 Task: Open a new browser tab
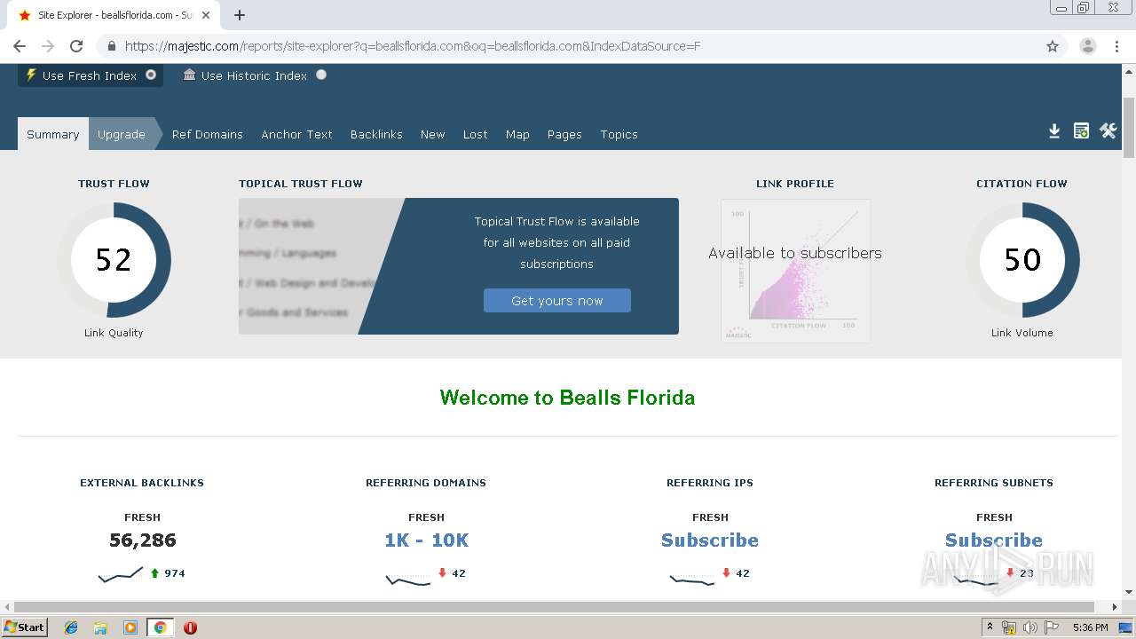(x=240, y=15)
